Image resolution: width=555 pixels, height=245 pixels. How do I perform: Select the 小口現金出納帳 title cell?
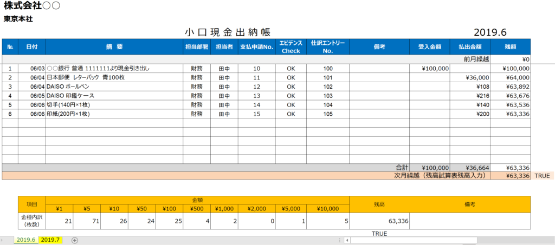click(227, 32)
